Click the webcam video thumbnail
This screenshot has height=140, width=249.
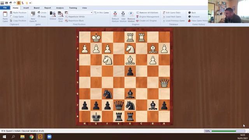pos(228,11)
